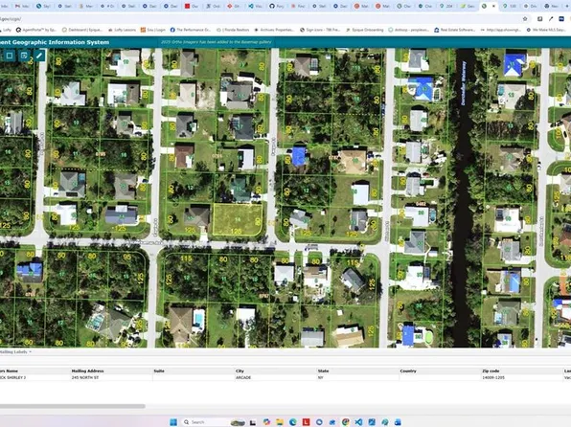The width and height of the screenshot is (571, 427).
Task: Select the square selection tool on the map
Action: click(x=10, y=56)
